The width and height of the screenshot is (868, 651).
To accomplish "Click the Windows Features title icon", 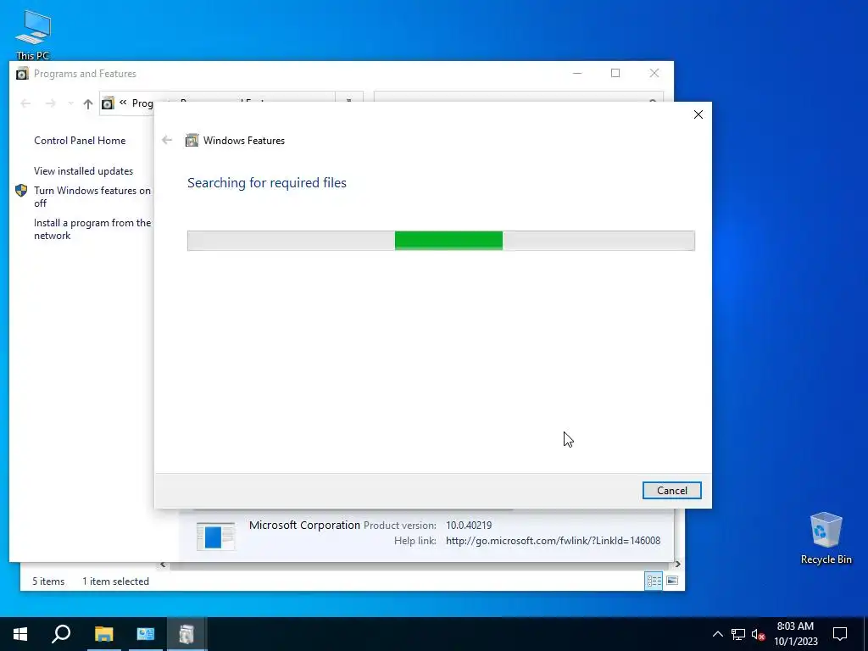I will [x=192, y=140].
